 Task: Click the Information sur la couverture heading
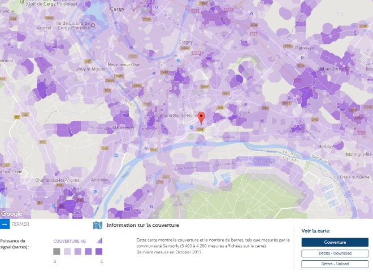(x=142, y=225)
